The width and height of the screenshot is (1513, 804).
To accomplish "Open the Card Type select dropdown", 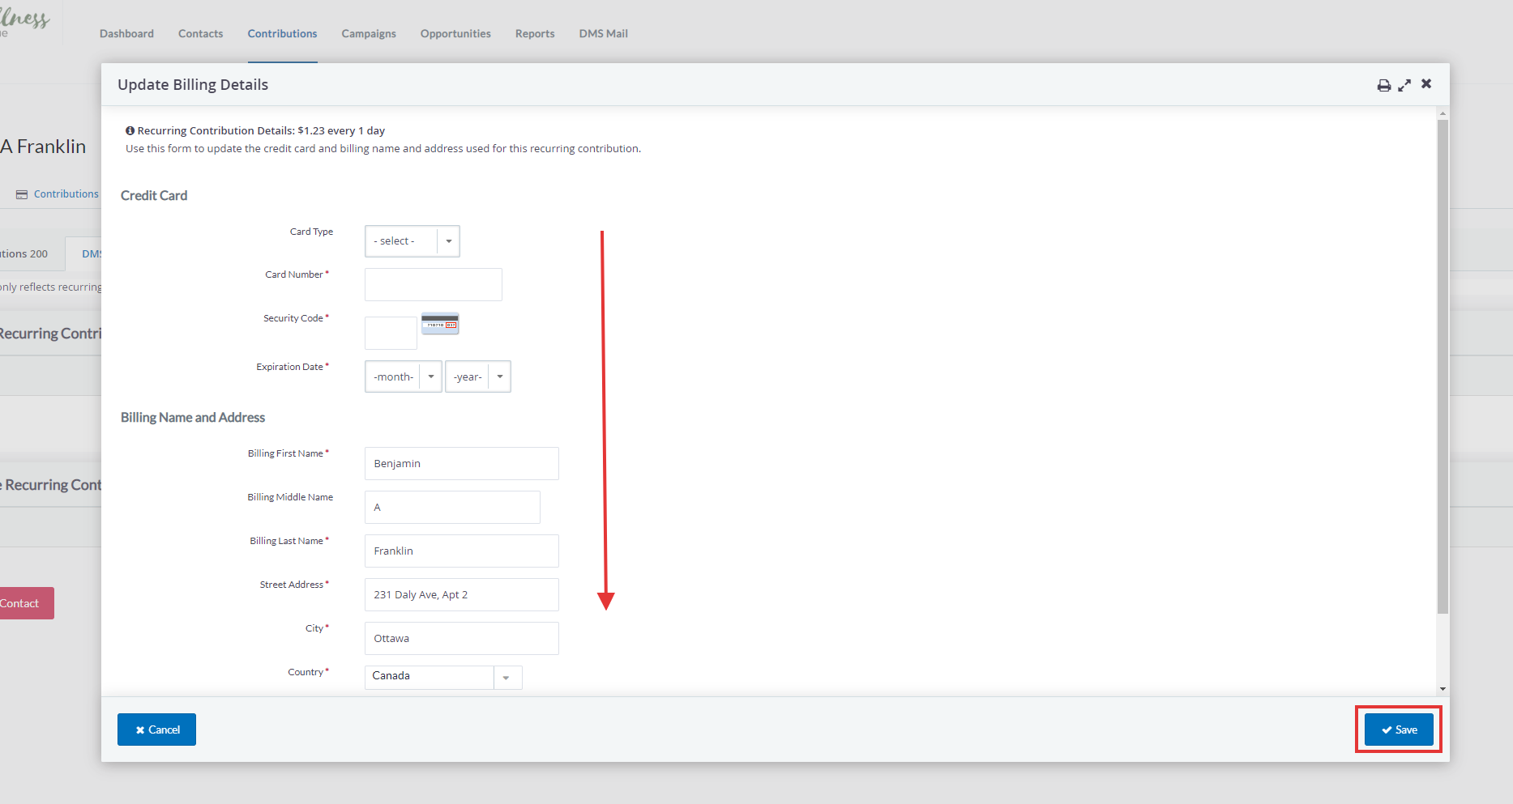I will click(x=412, y=241).
